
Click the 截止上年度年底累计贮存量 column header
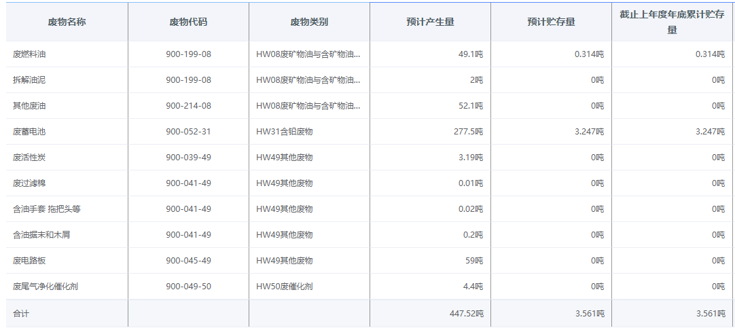[672, 22]
